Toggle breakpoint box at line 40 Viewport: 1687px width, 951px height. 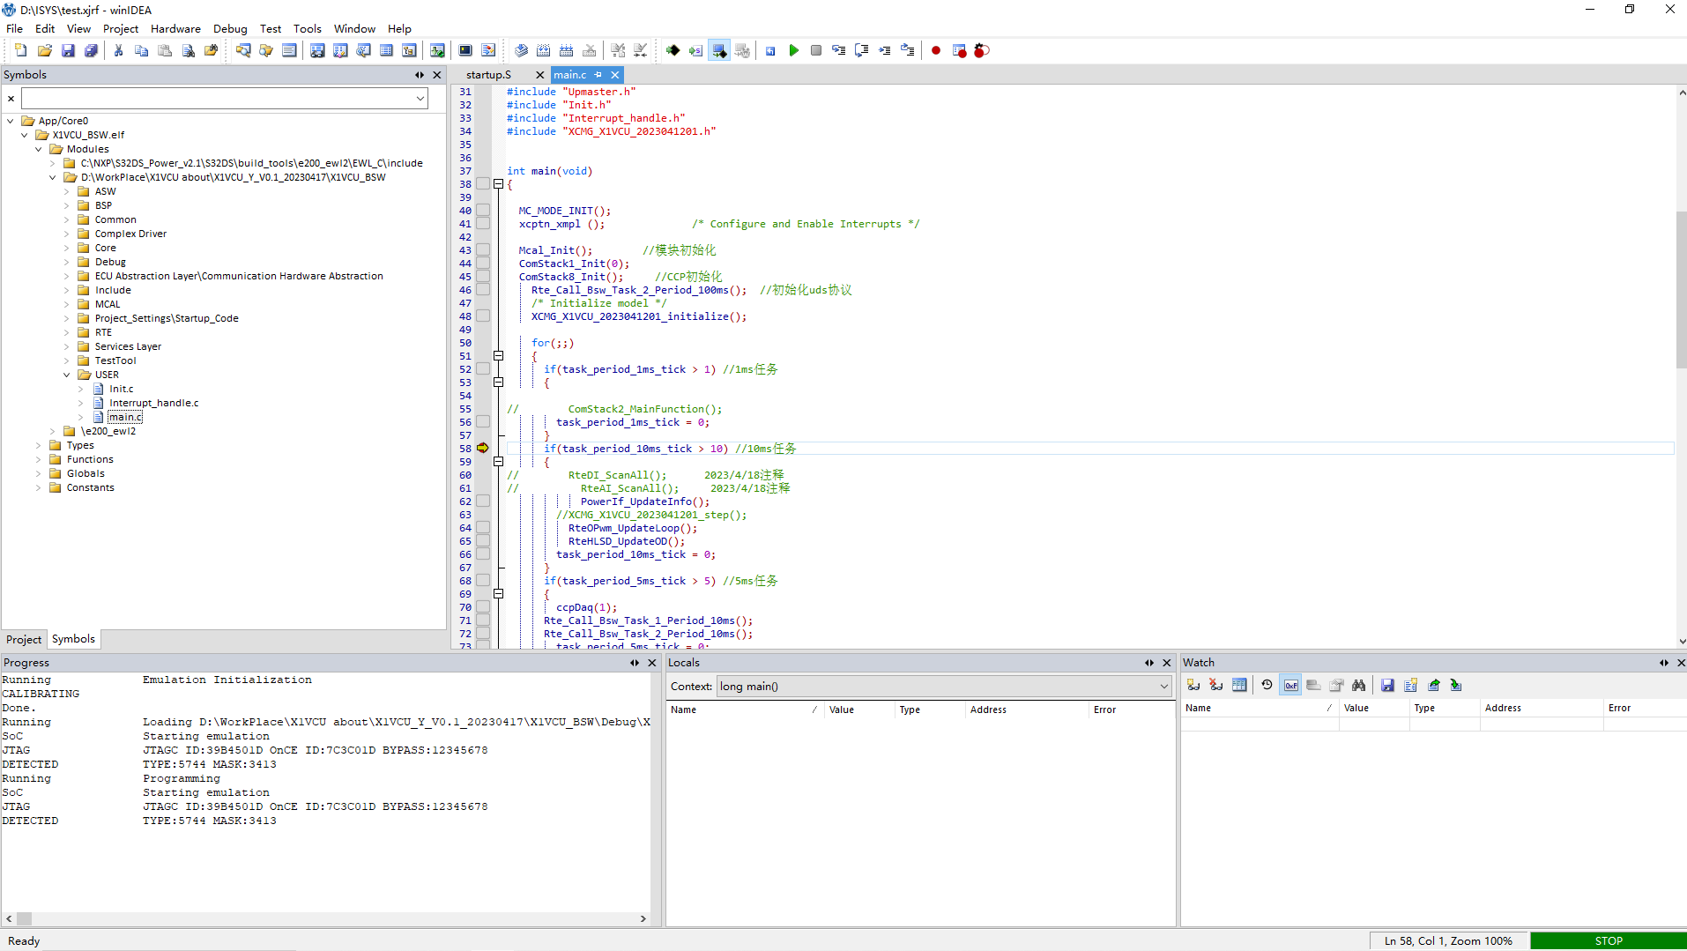(x=483, y=211)
